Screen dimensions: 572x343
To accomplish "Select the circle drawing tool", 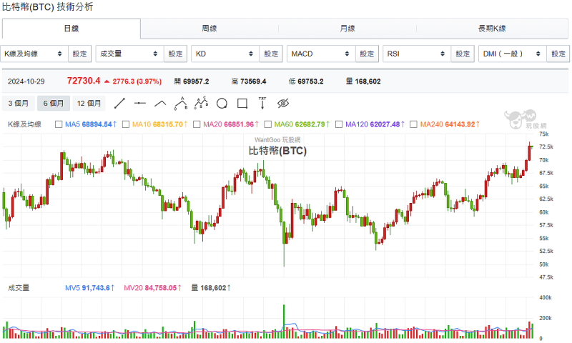I will pyautogui.click(x=222, y=103).
